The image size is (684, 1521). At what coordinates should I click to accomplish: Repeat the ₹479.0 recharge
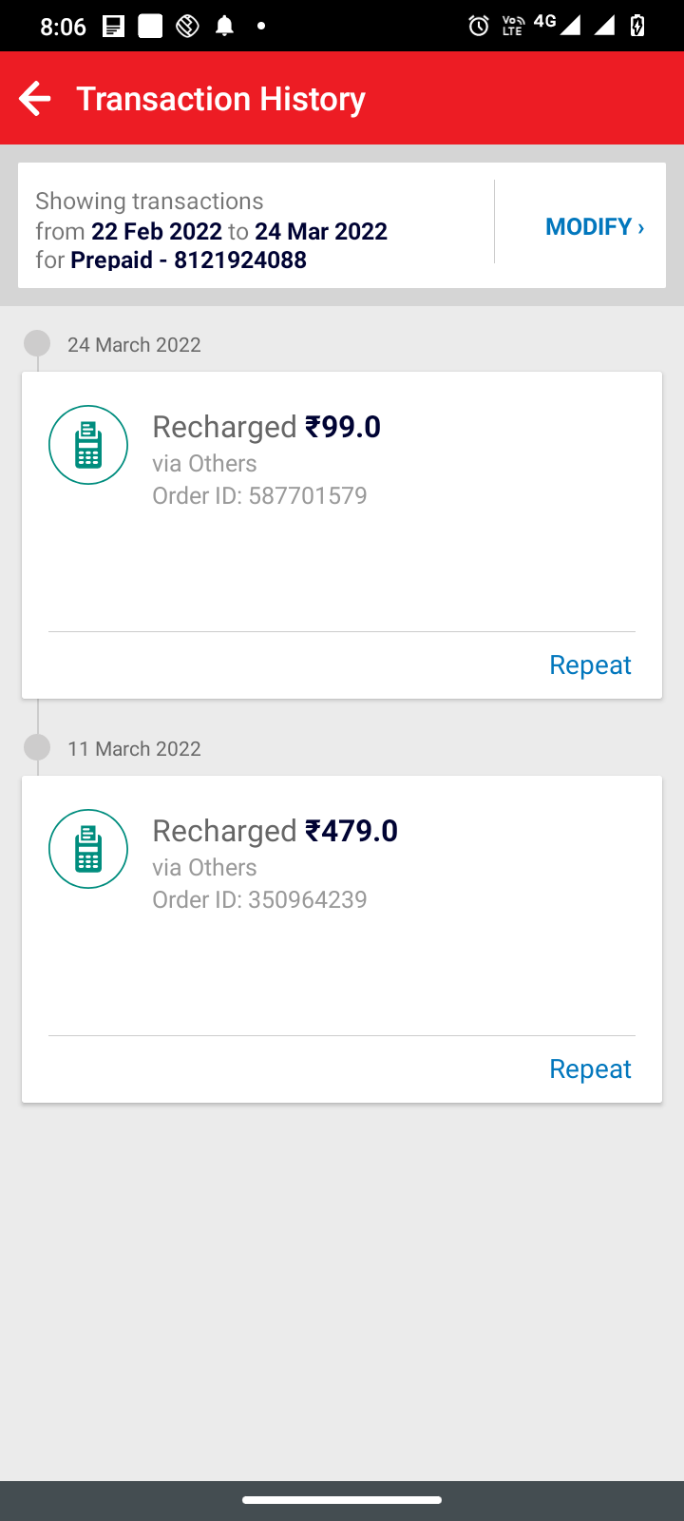(590, 1069)
